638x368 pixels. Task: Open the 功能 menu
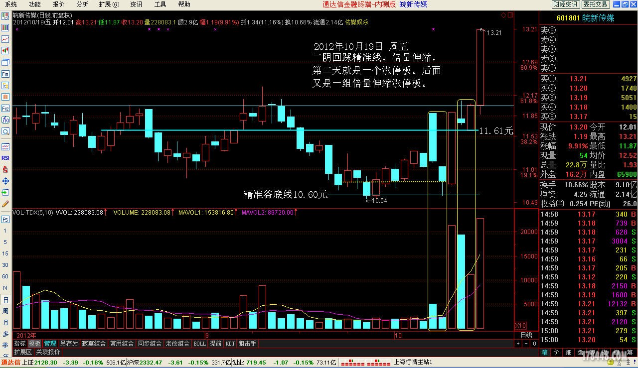[35, 4]
